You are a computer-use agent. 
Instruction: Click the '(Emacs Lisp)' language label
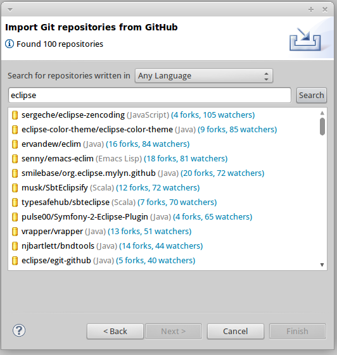[x=118, y=159]
